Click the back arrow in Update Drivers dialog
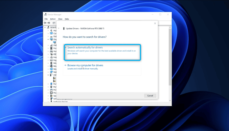The width and height of the screenshot is (229, 131). (59, 28)
